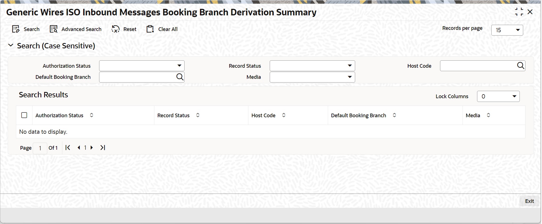Viewport: 542px width, 224px height.
Task: Click the Search Results heading
Action: click(43, 95)
